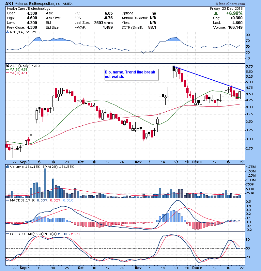This screenshot has width=261, height=271.
Task: Click the +6.98% percent change value
Action: [x=234, y=13]
